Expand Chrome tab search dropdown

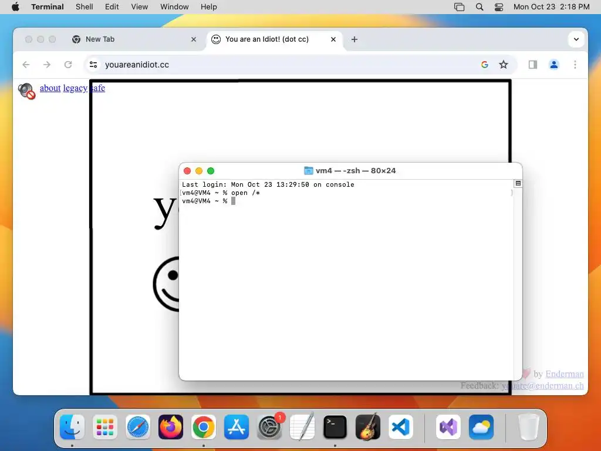point(576,39)
